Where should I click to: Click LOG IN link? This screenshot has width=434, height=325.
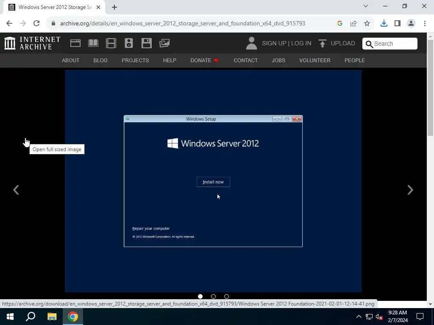(x=301, y=44)
